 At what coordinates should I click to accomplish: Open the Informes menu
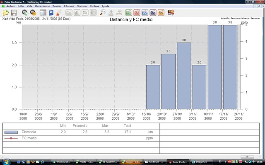(x=69, y=6)
